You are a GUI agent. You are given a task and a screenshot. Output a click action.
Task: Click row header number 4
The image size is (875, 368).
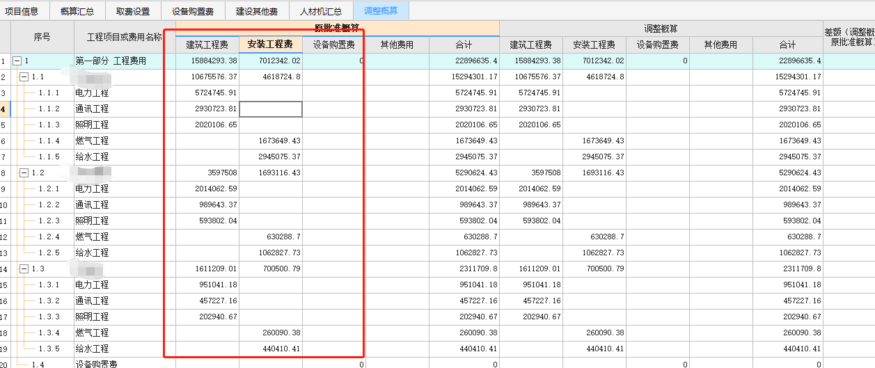(x=5, y=109)
